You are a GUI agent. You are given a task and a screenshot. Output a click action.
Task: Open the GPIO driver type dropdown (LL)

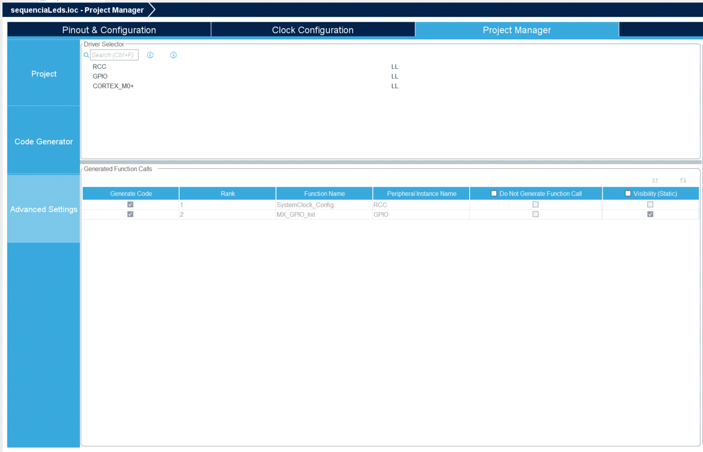[x=395, y=76]
